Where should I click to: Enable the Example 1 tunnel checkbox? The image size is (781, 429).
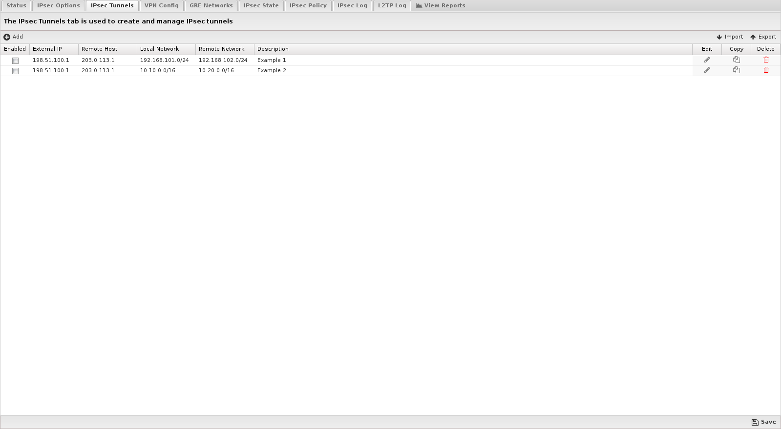click(x=15, y=61)
